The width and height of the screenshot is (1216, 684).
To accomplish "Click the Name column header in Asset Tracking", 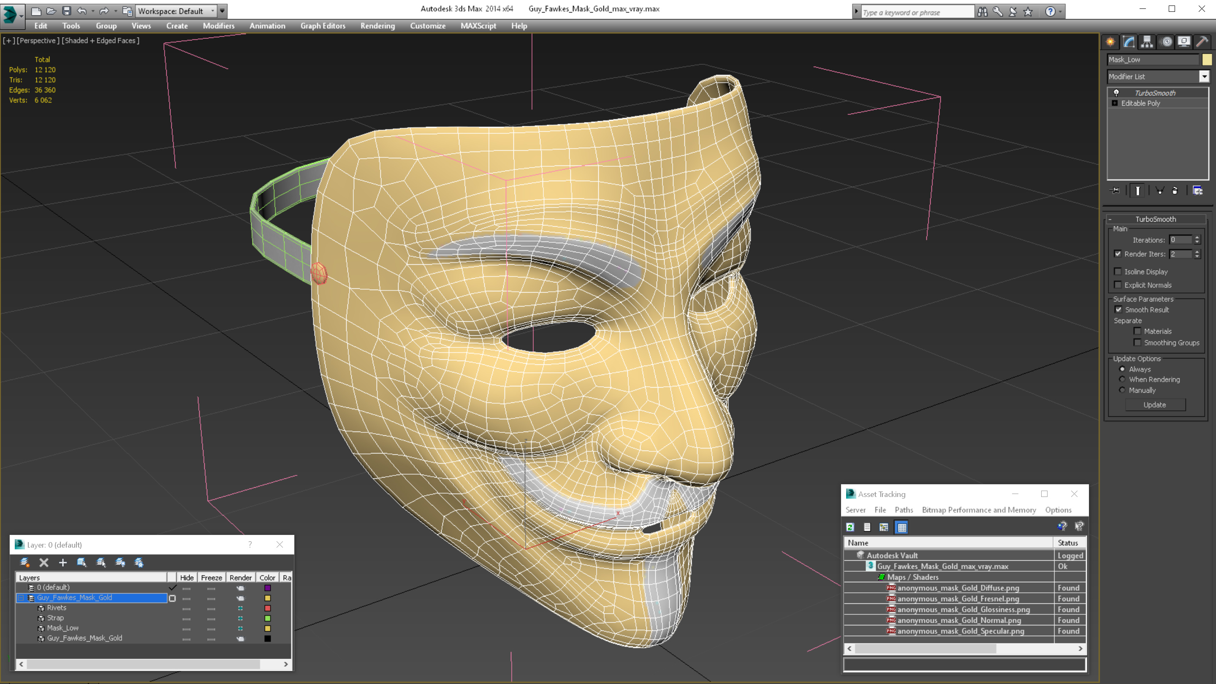I will pos(949,543).
